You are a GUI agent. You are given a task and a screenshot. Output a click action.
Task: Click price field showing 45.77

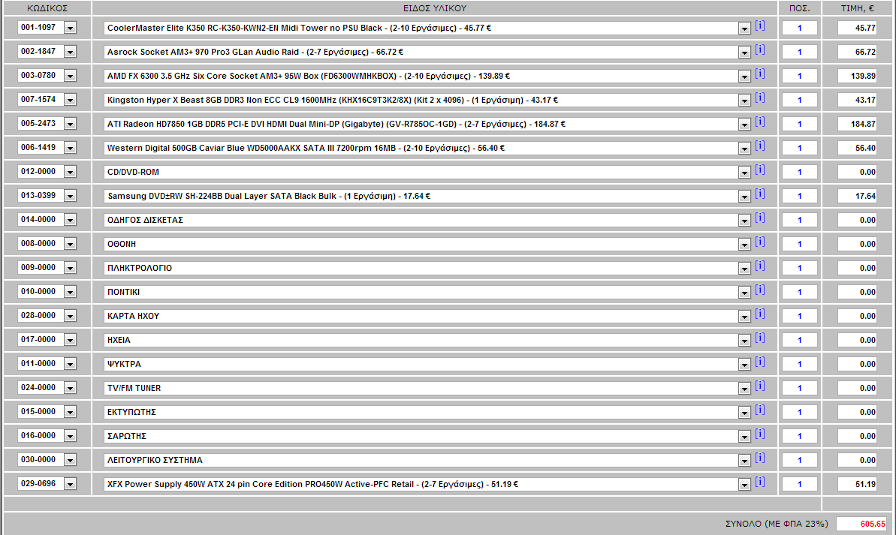pos(857,28)
